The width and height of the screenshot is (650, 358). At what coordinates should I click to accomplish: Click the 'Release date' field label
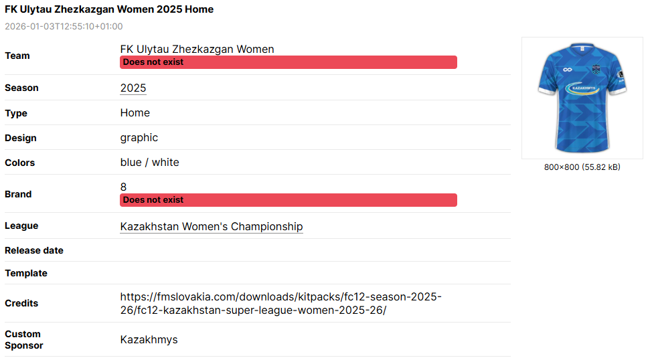click(34, 250)
